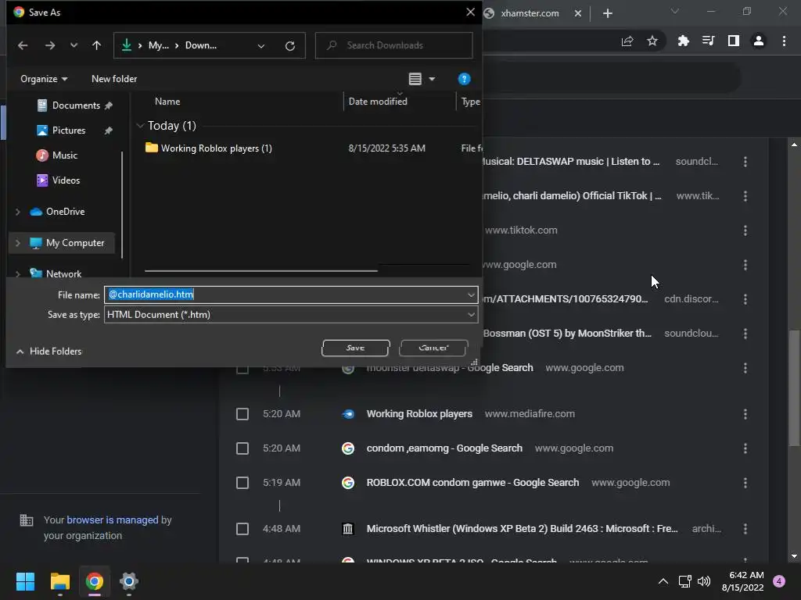Click the Search Downloads field
Image resolution: width=801 pixels, height=600 pixels.
click(394, 45)
